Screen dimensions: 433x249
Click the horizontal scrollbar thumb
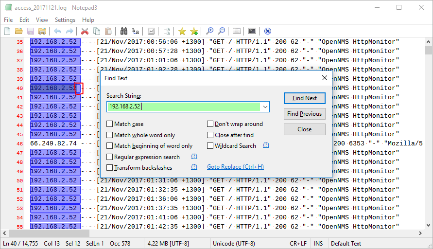[x=49, y=233]
